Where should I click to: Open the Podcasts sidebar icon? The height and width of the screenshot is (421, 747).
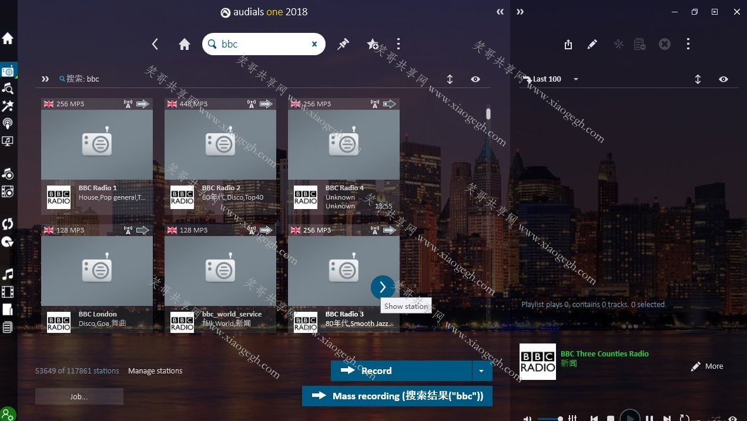tap(8, 123)
